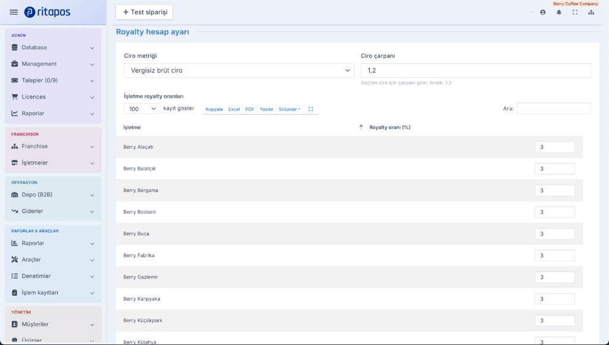
Task: Open the Denetimler sidebar menu
Action: point(53,276)
